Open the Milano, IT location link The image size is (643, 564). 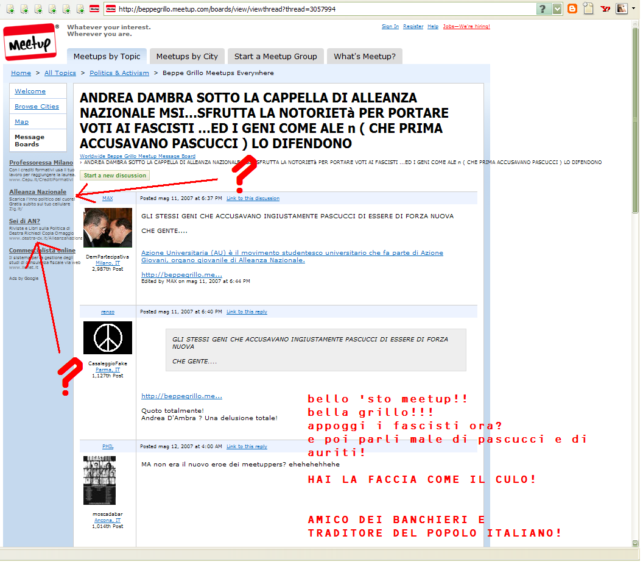click(108, 263)
